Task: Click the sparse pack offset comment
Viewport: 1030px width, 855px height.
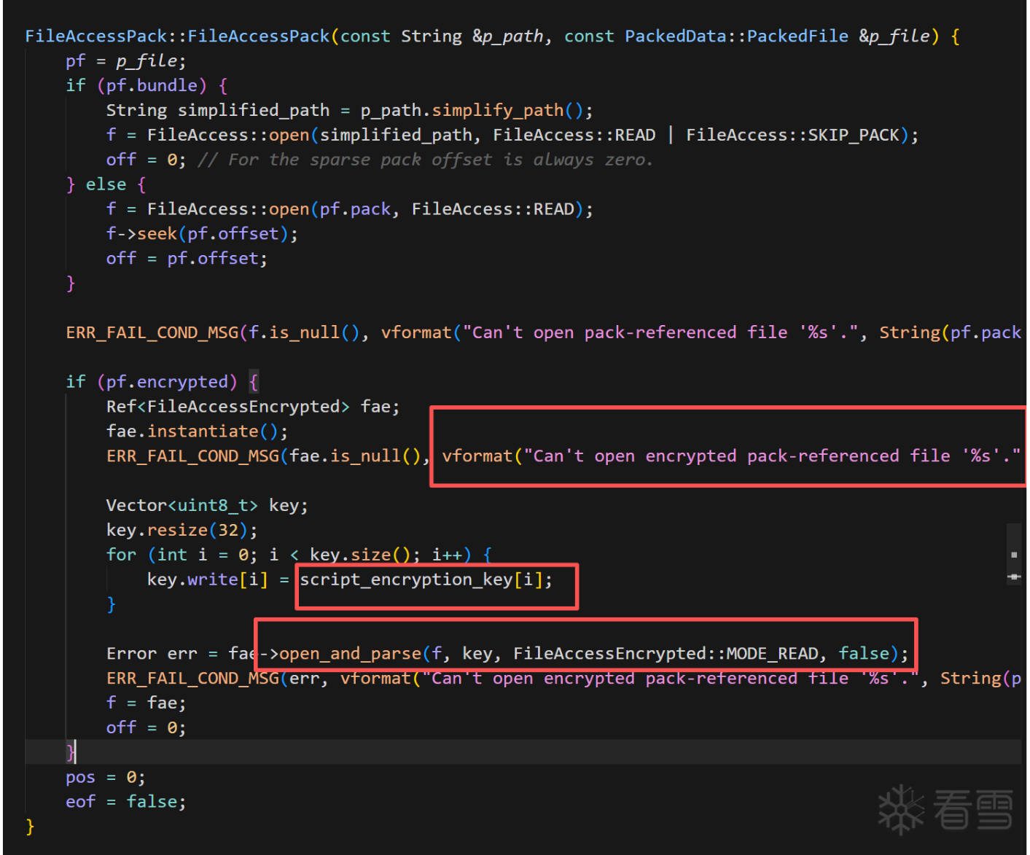Action: tap(426, 160)
